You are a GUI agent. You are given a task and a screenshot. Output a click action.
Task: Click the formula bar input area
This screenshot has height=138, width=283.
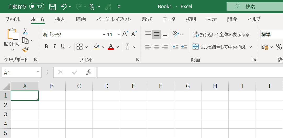click(x=190, y=73)
